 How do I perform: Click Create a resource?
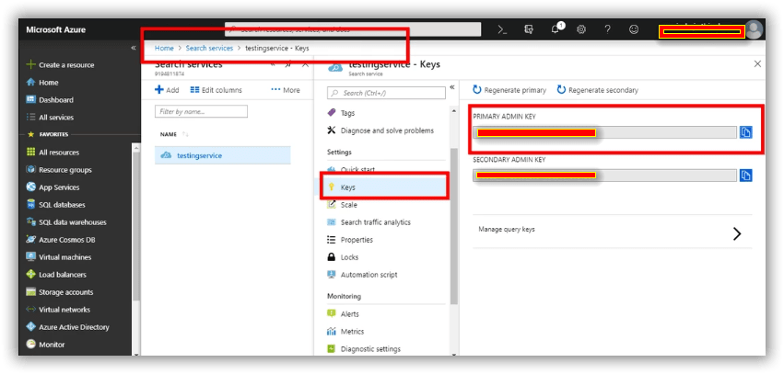pyautogui.click(x=60, y=65)
